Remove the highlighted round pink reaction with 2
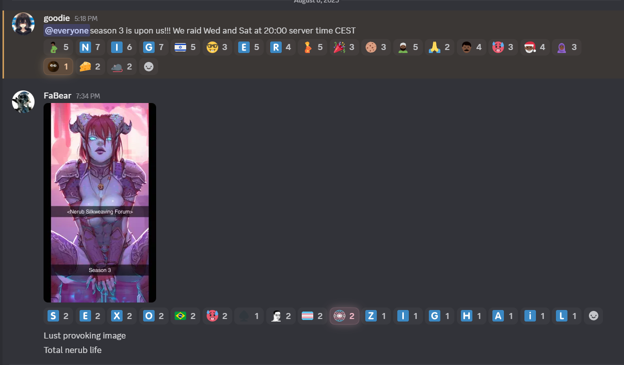The image size is (624, 365). 344,316
